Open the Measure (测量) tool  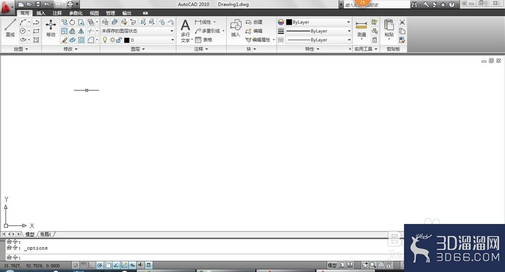[x=362, y=30]
